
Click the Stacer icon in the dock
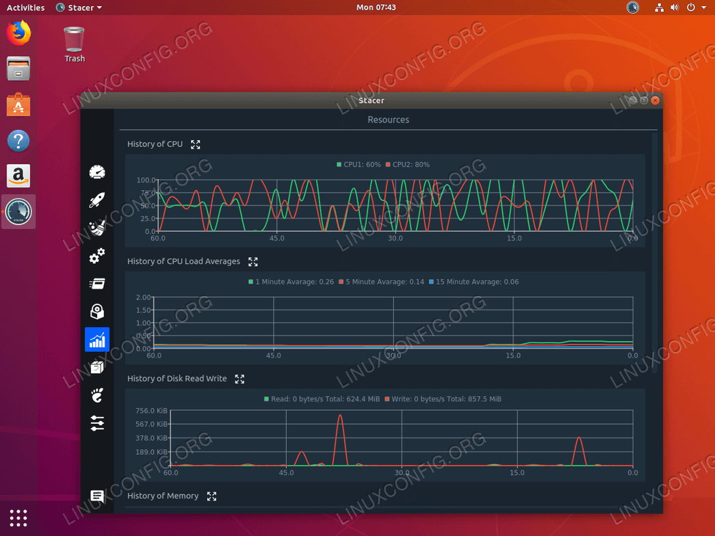click(18, 211)
